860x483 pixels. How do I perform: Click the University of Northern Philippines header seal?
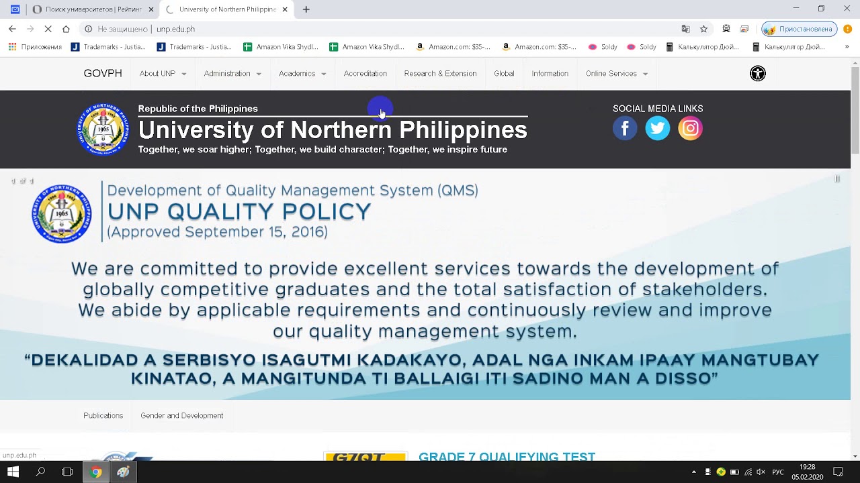pyautogui.click(x=103, y=129)
